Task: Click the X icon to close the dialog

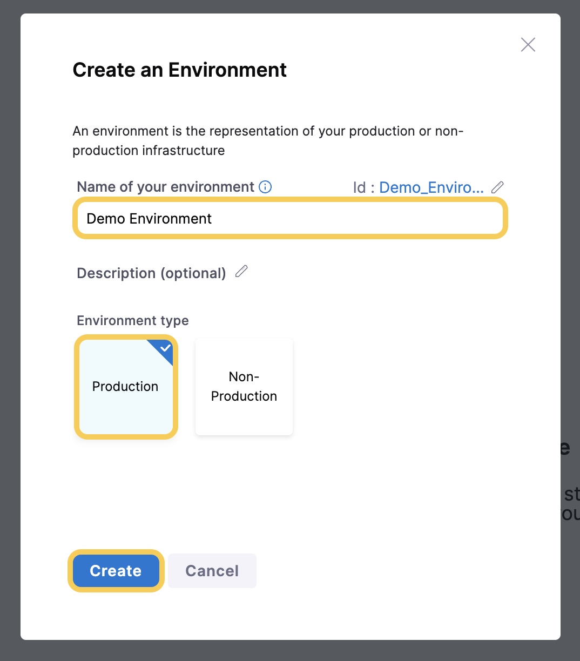Action: click(528, 45)
